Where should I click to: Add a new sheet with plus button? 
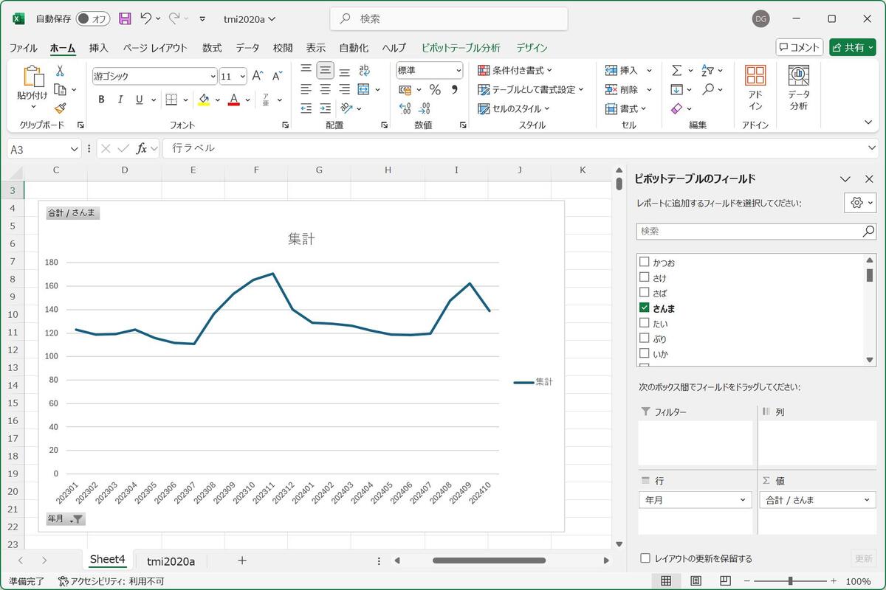coord(241,560)
